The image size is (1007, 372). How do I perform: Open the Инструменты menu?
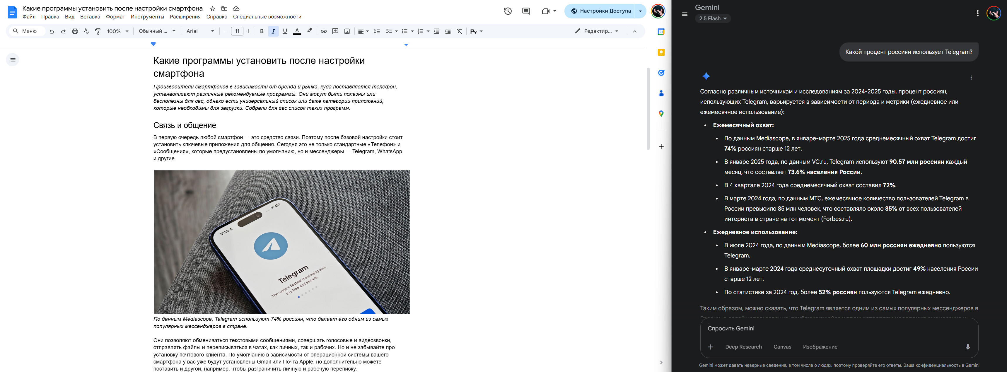pos(147,17)
